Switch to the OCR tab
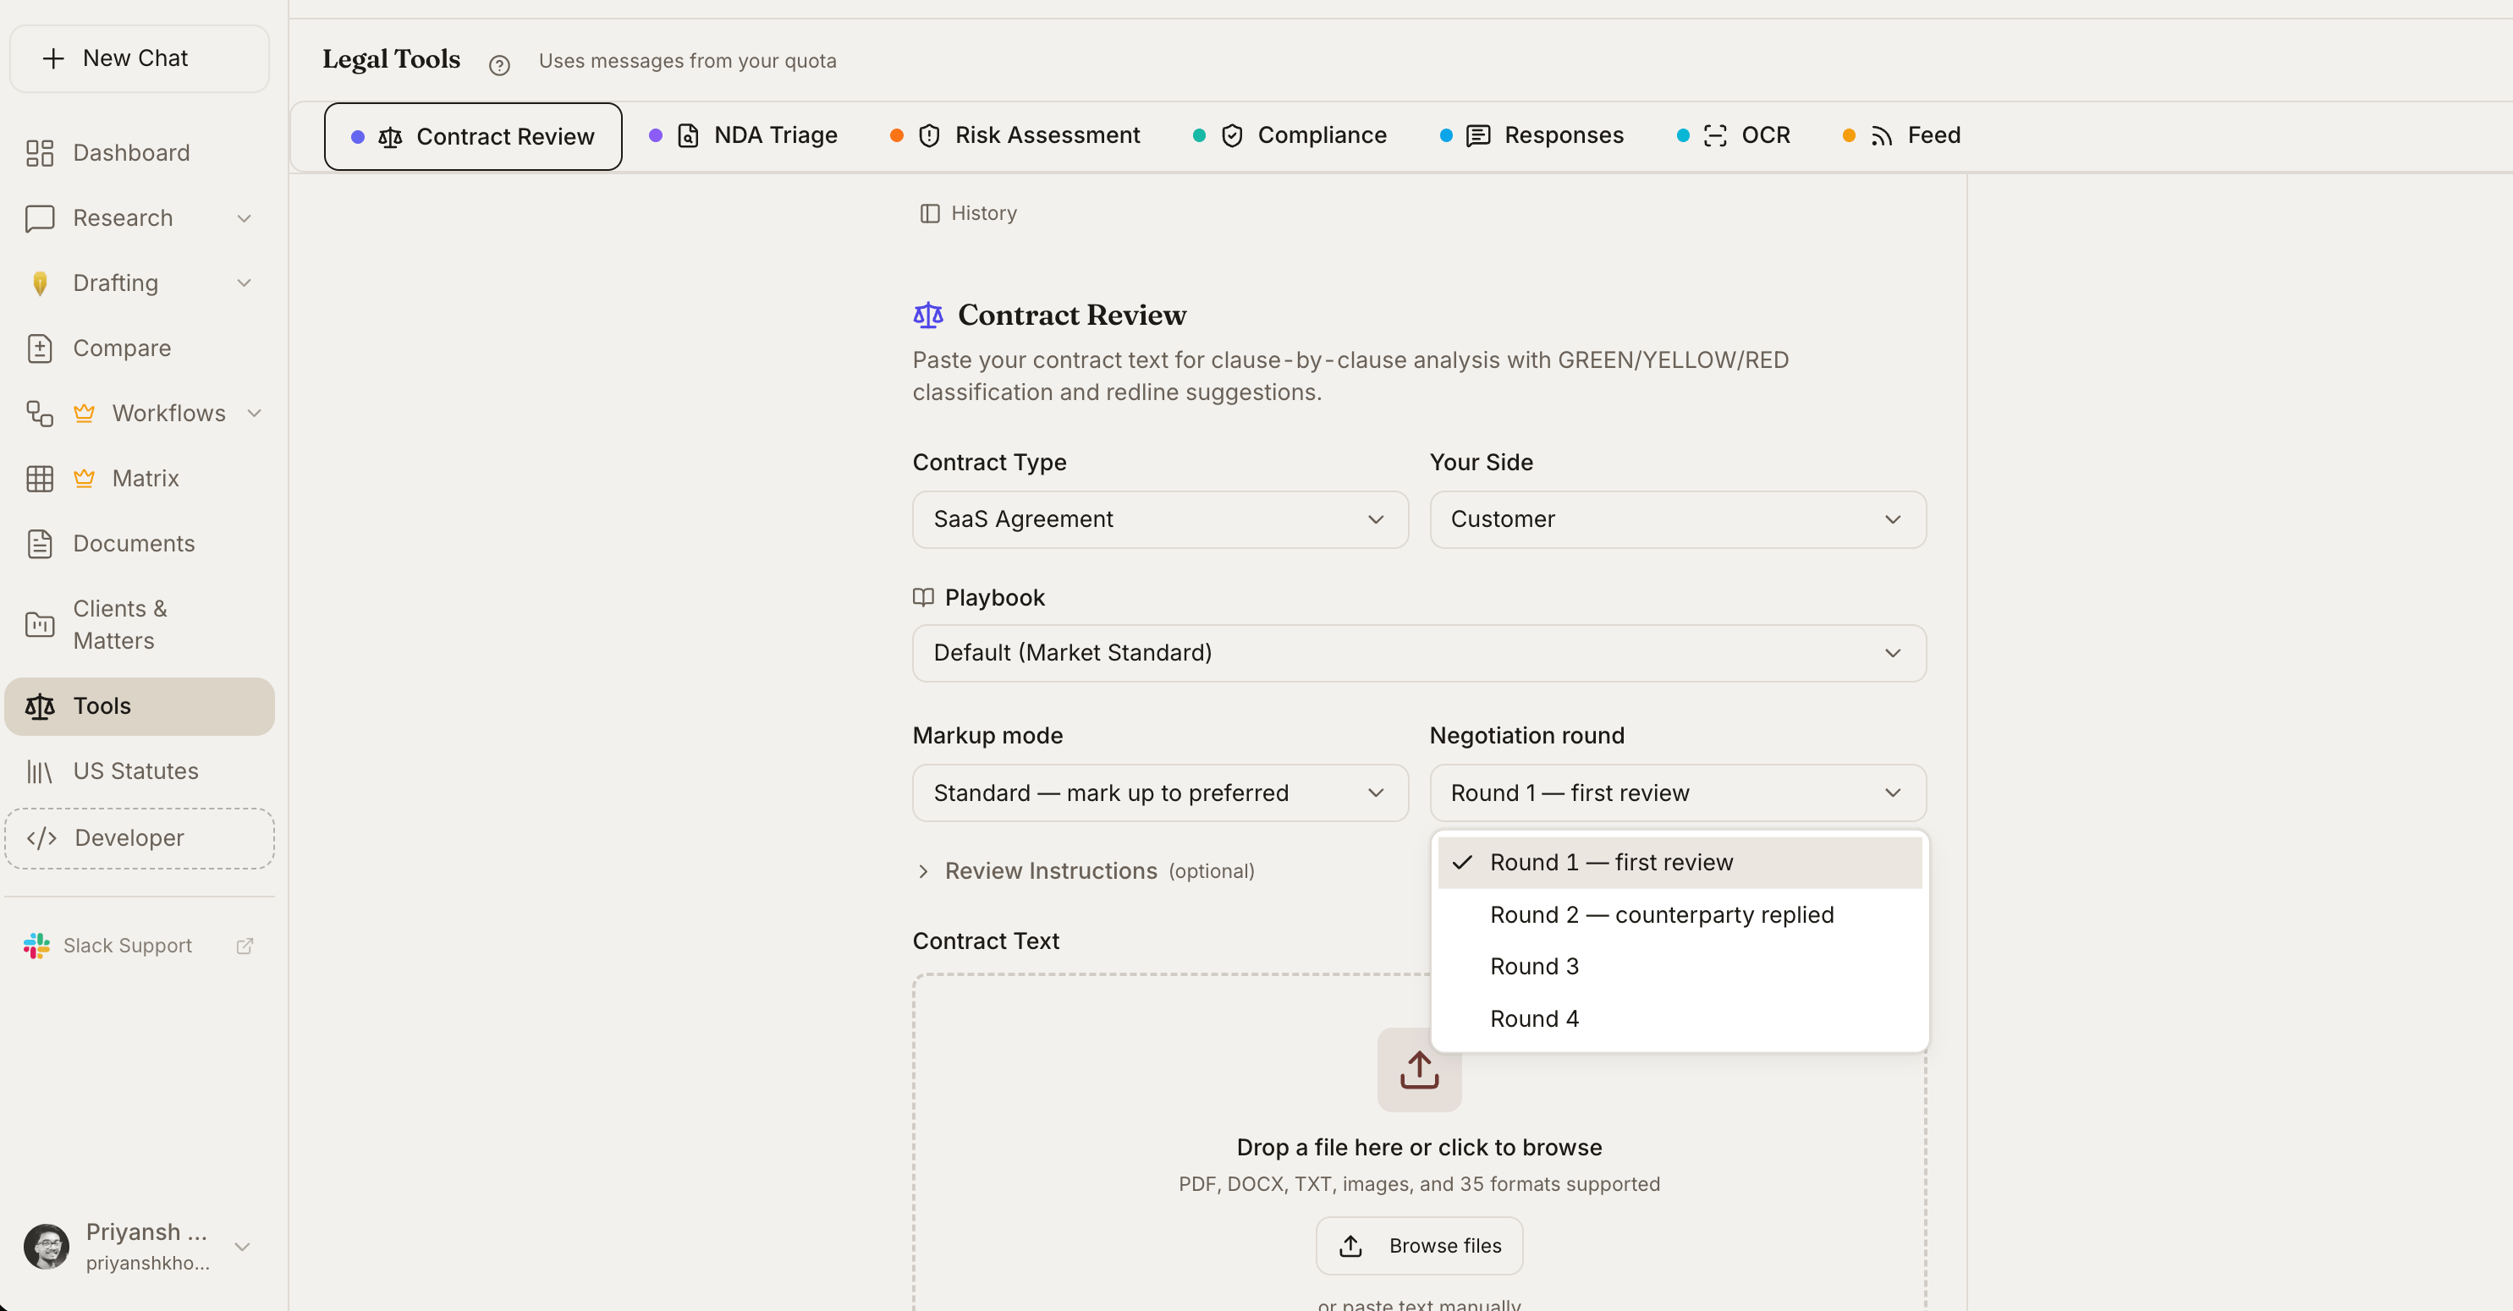 click(1735, 135)
